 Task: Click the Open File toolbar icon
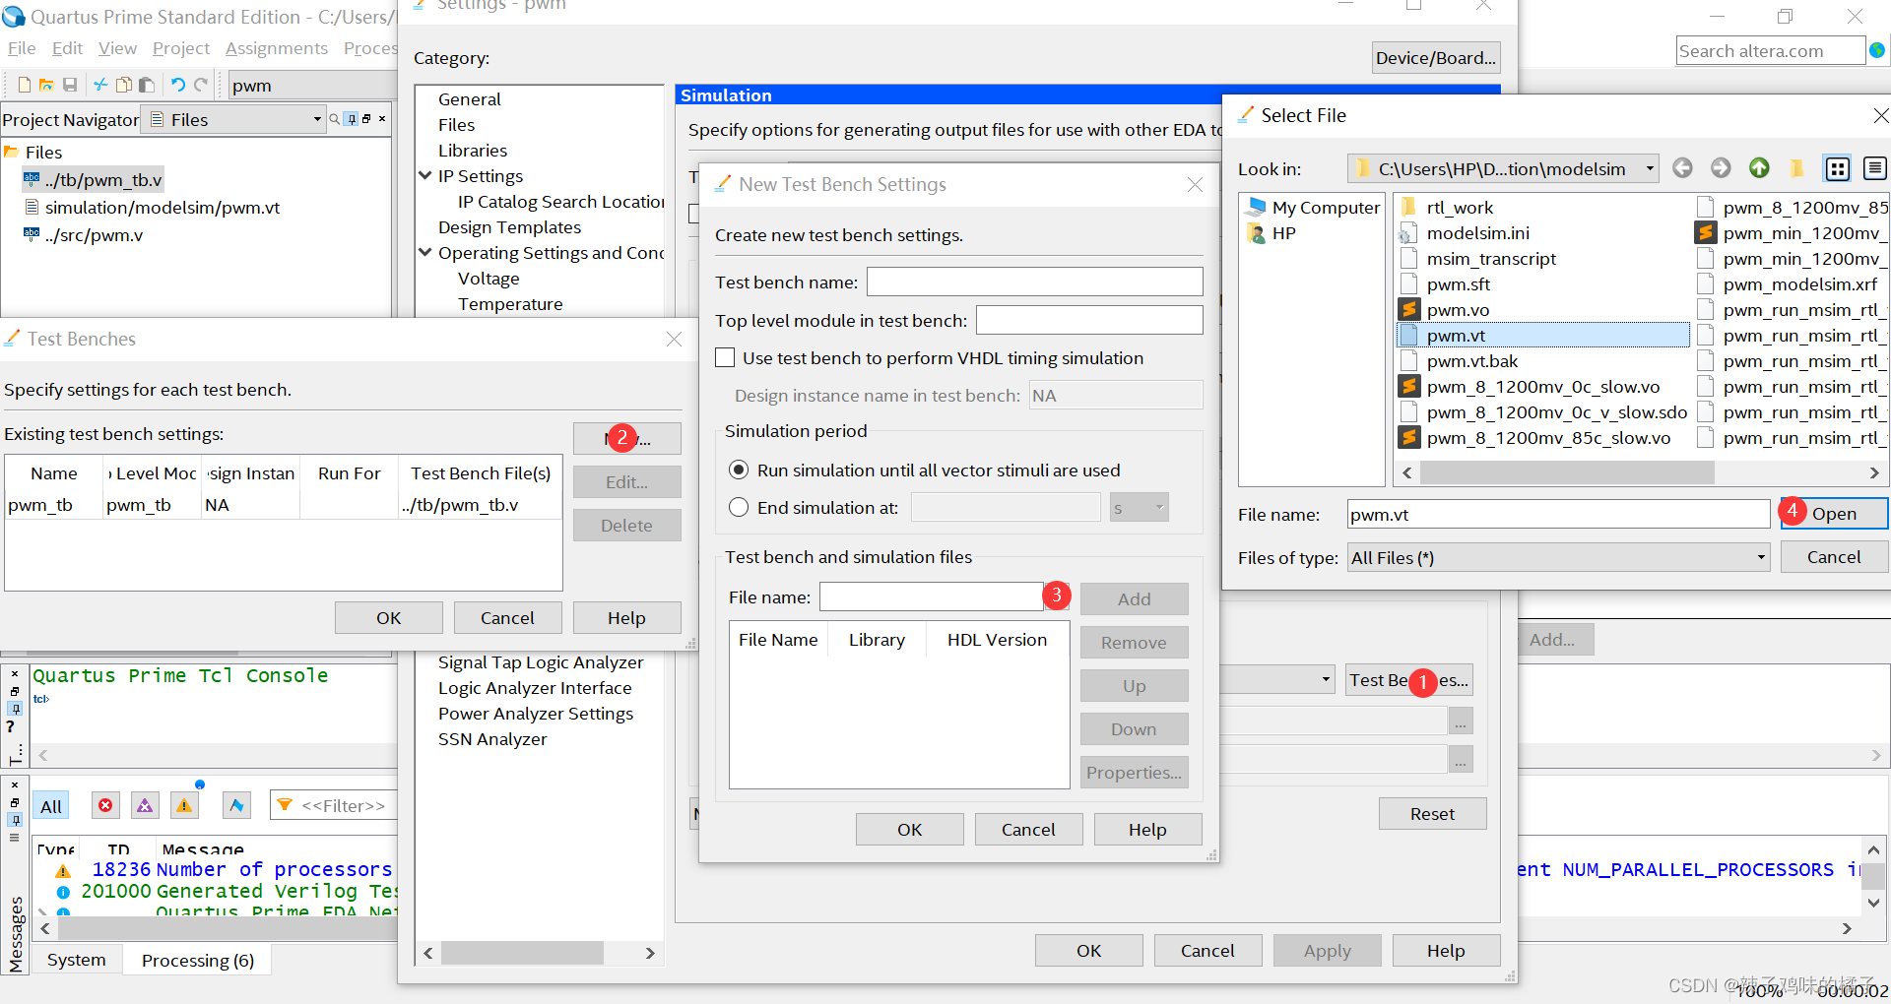pos(46,85)
